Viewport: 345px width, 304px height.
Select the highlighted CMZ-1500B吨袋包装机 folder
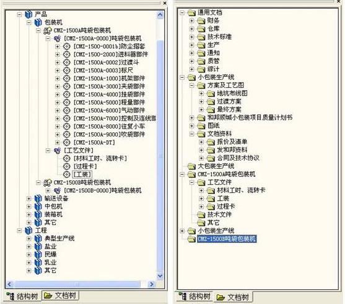coord(227,239)
